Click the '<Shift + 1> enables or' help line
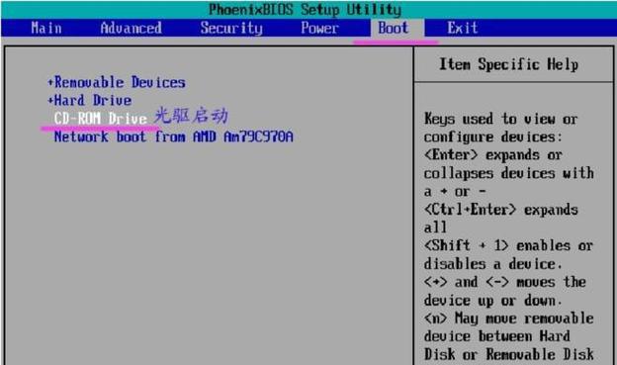Image resolution: width=617 pixels, height=365 pixels. point(508,245)
